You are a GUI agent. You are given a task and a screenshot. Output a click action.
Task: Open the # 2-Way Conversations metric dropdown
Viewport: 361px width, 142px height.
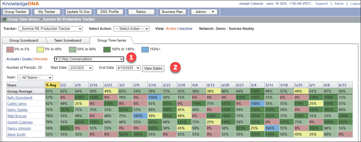[x=89, y=59]
